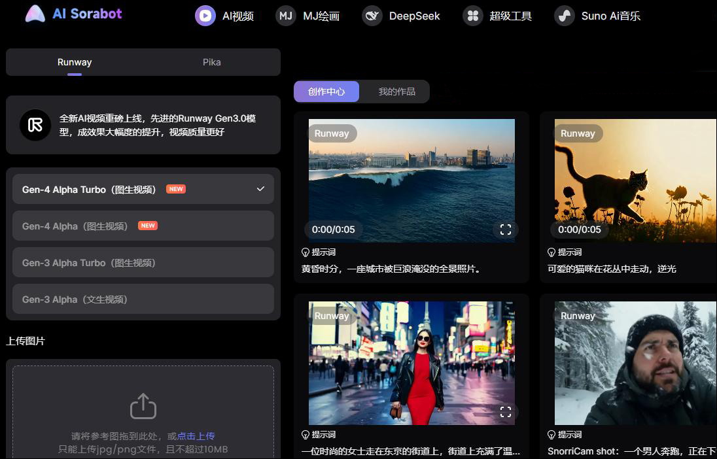
Task: Select Gen-3 Alpha Turbo（图生视频） model
Action: click(143, 262)
